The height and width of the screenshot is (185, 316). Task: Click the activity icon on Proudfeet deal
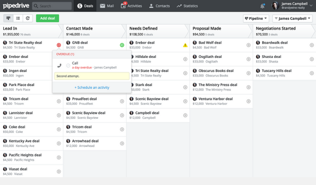(x=122, y=101)
